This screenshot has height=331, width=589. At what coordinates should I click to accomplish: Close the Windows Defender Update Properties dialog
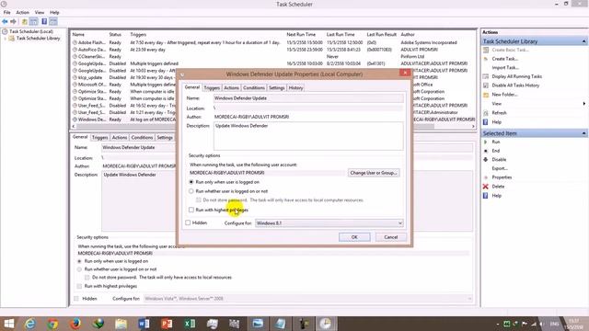(x=405, y=74)
